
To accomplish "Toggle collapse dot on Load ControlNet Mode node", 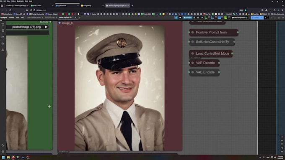I will coord(193,53).
